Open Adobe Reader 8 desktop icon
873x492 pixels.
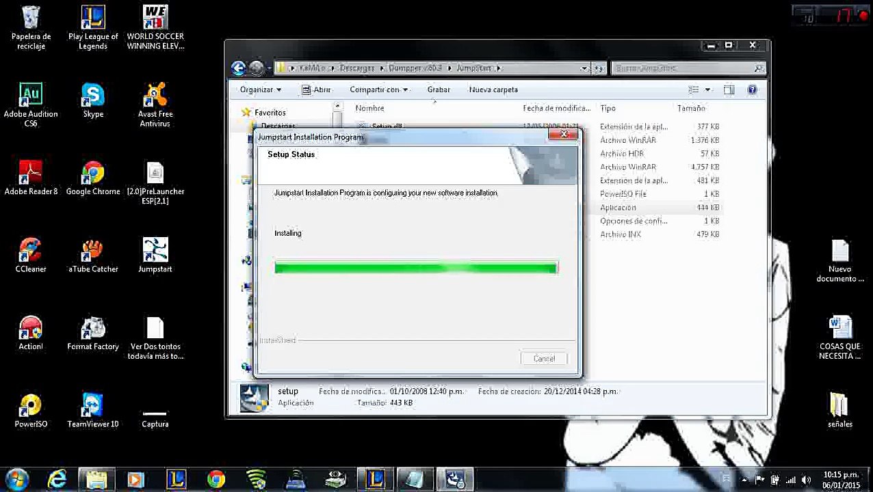click(31, 178)
